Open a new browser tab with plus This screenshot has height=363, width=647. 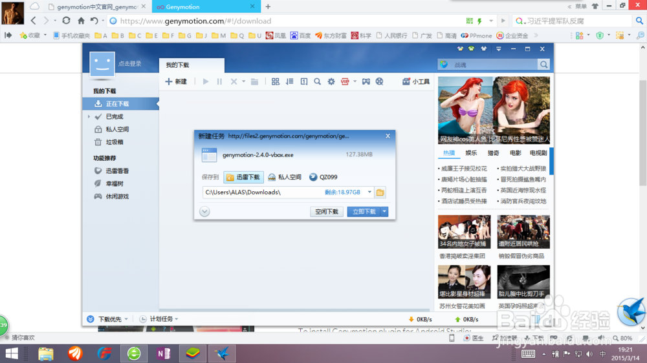[268, 6]
